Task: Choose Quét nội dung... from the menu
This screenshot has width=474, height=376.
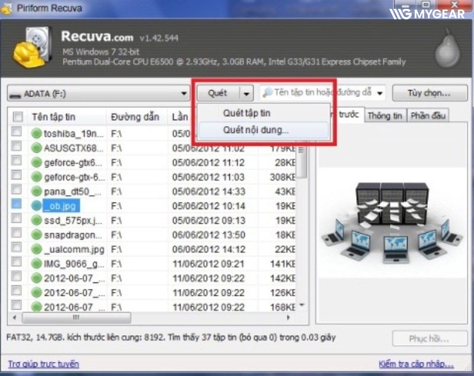Action: 256,130
